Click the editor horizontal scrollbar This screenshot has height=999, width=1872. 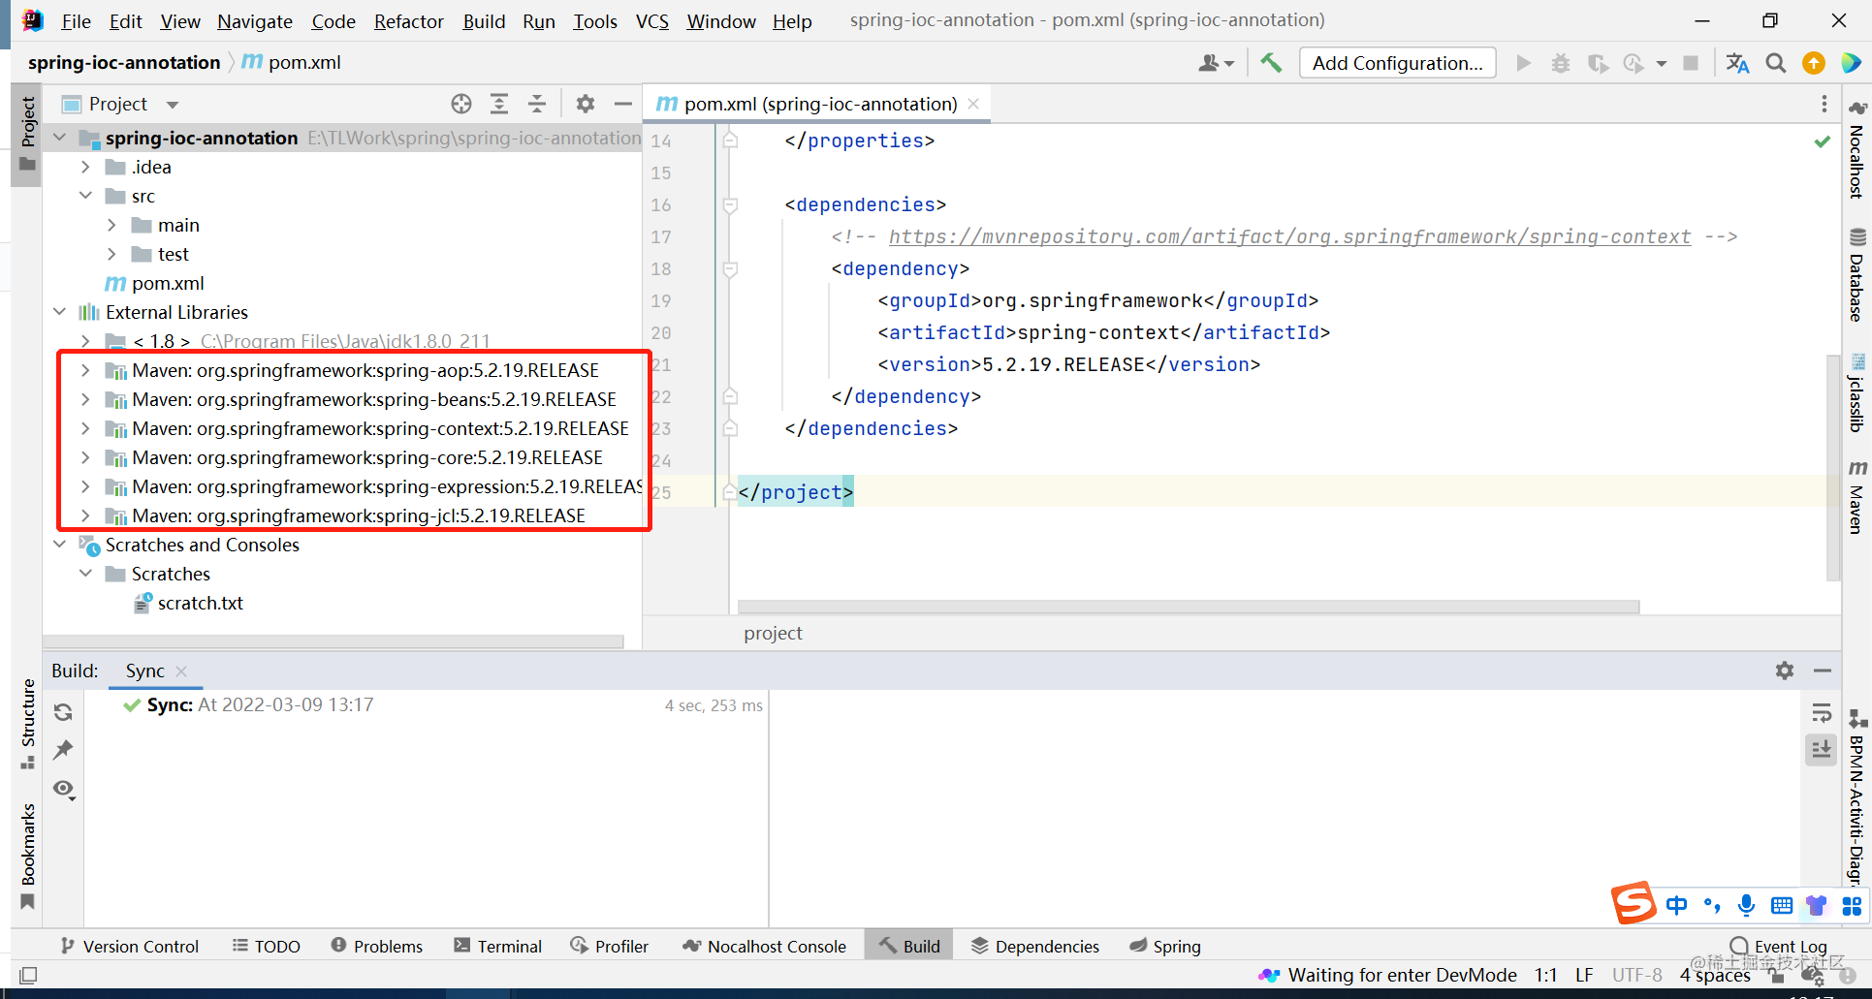[1189, 607]
